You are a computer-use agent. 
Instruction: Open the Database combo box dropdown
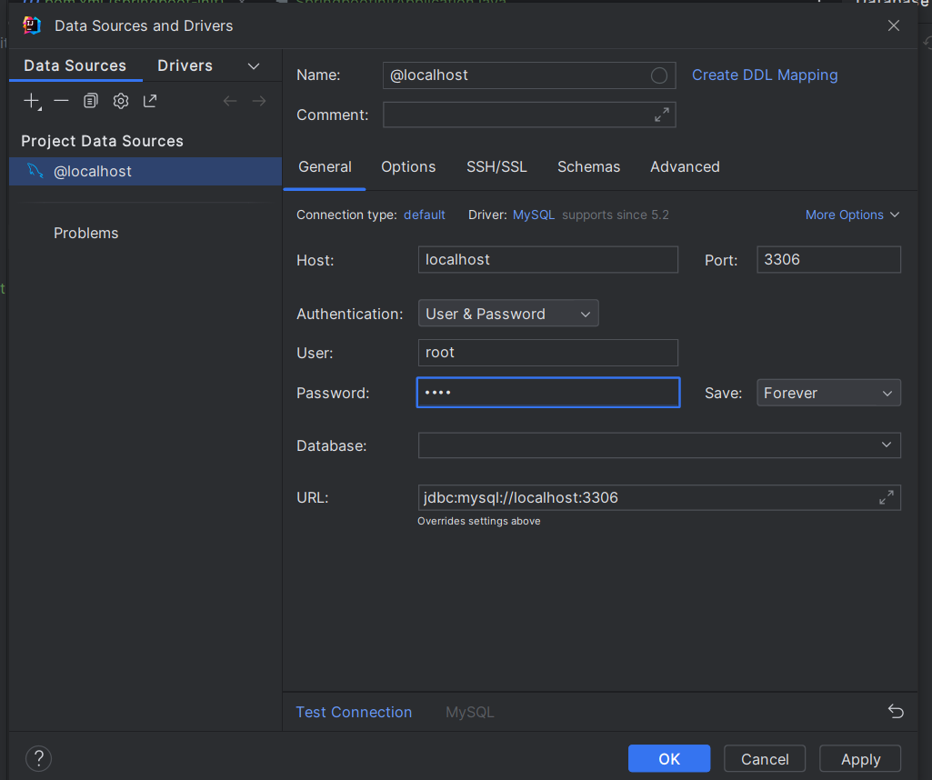(x=887, y=445)
